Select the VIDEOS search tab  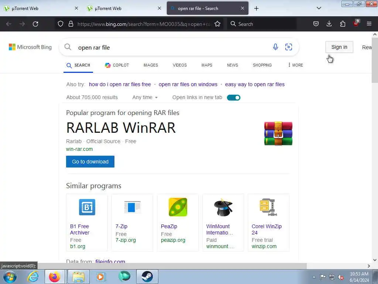coord(180,65)
